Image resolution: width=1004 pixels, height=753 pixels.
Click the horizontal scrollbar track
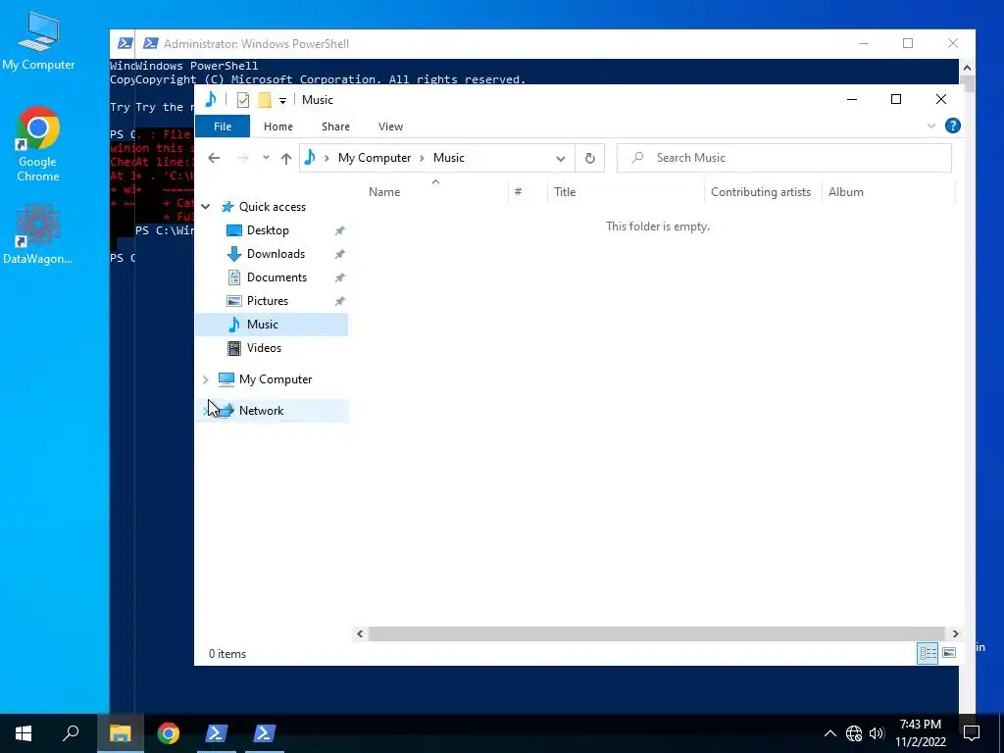[x=657, y=634]
